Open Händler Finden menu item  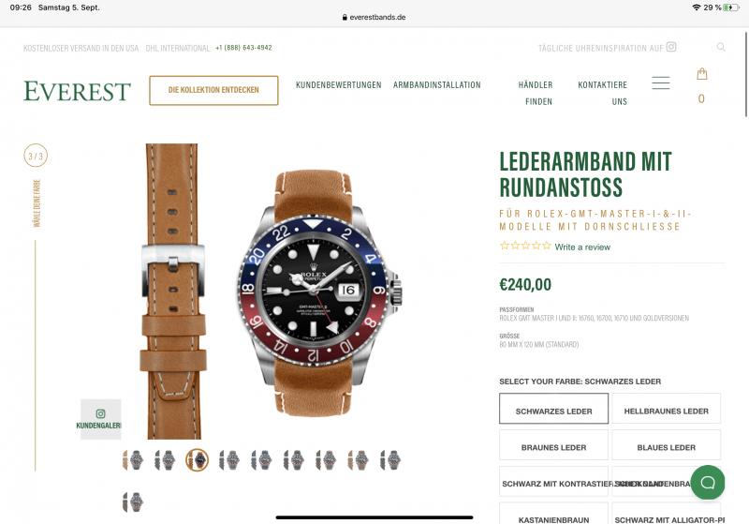536,93
